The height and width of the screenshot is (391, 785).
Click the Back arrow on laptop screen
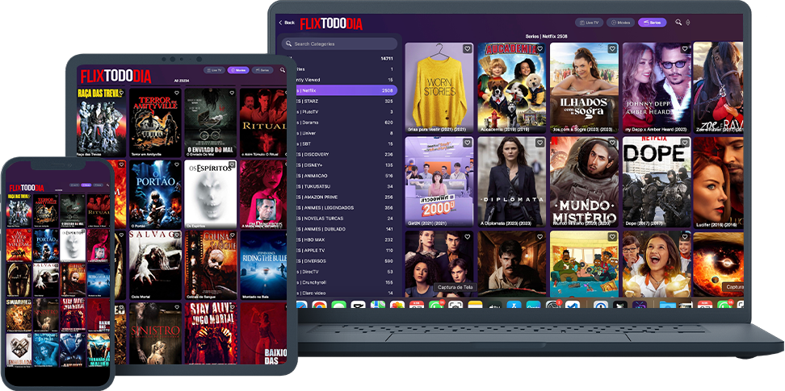pyautogui.click(x=287, y=23)
